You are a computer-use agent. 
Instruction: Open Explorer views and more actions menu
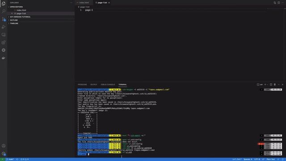coord(71,3)
